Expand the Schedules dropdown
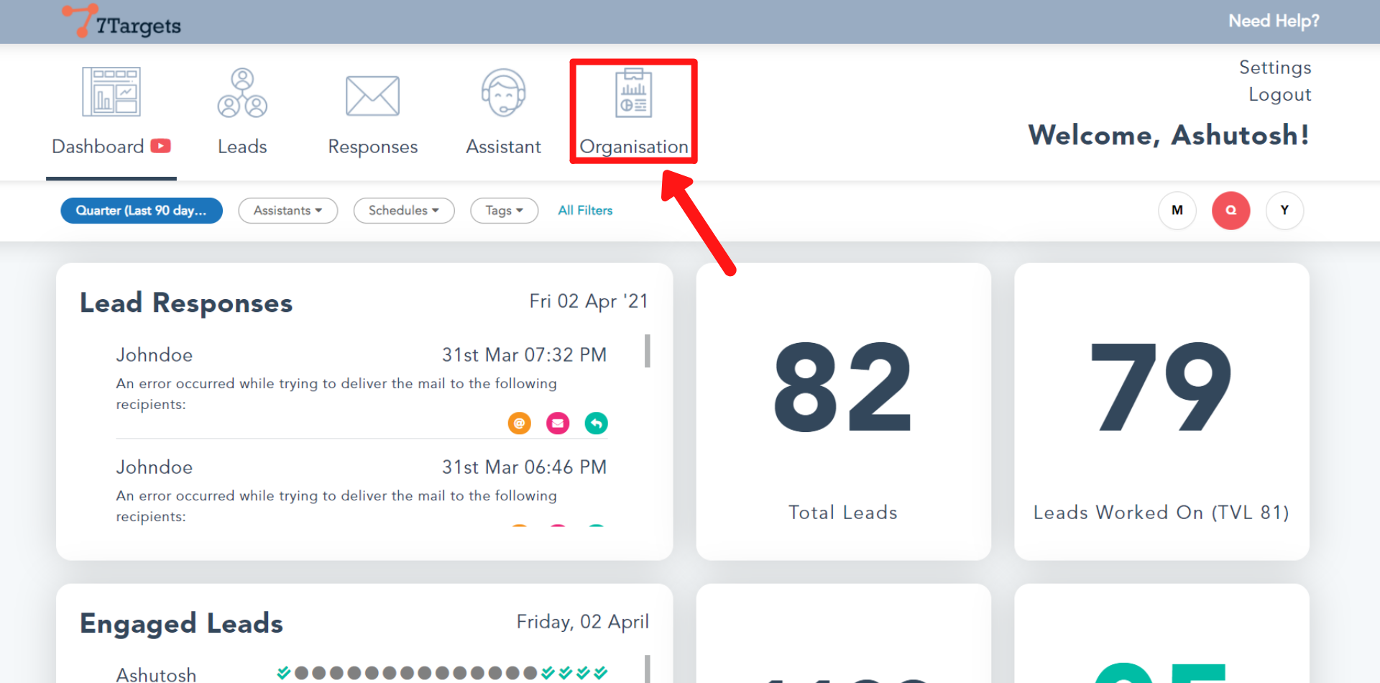 point(404,211)
